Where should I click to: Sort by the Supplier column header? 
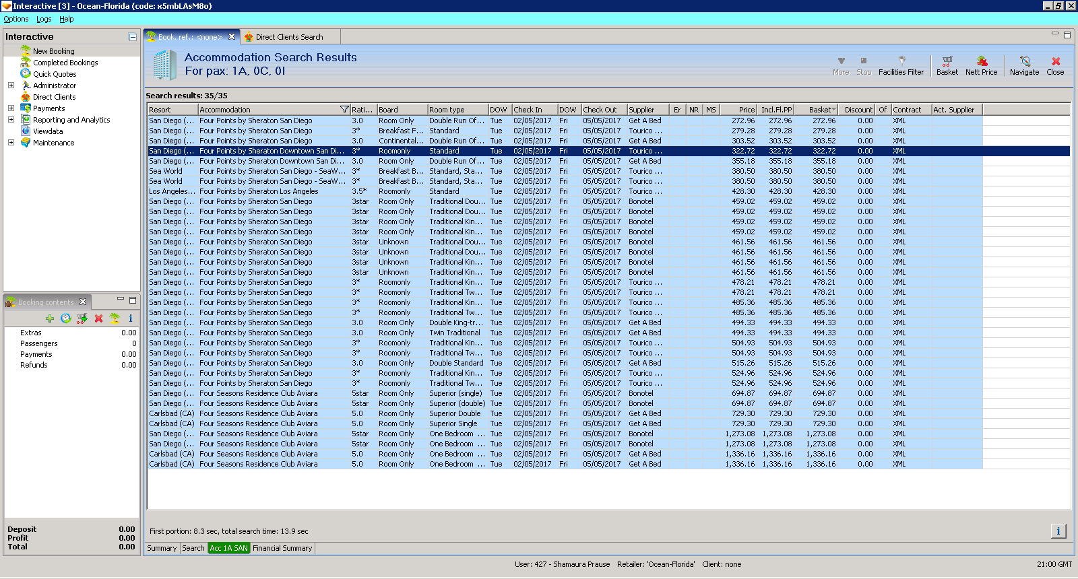pos(648,110)
